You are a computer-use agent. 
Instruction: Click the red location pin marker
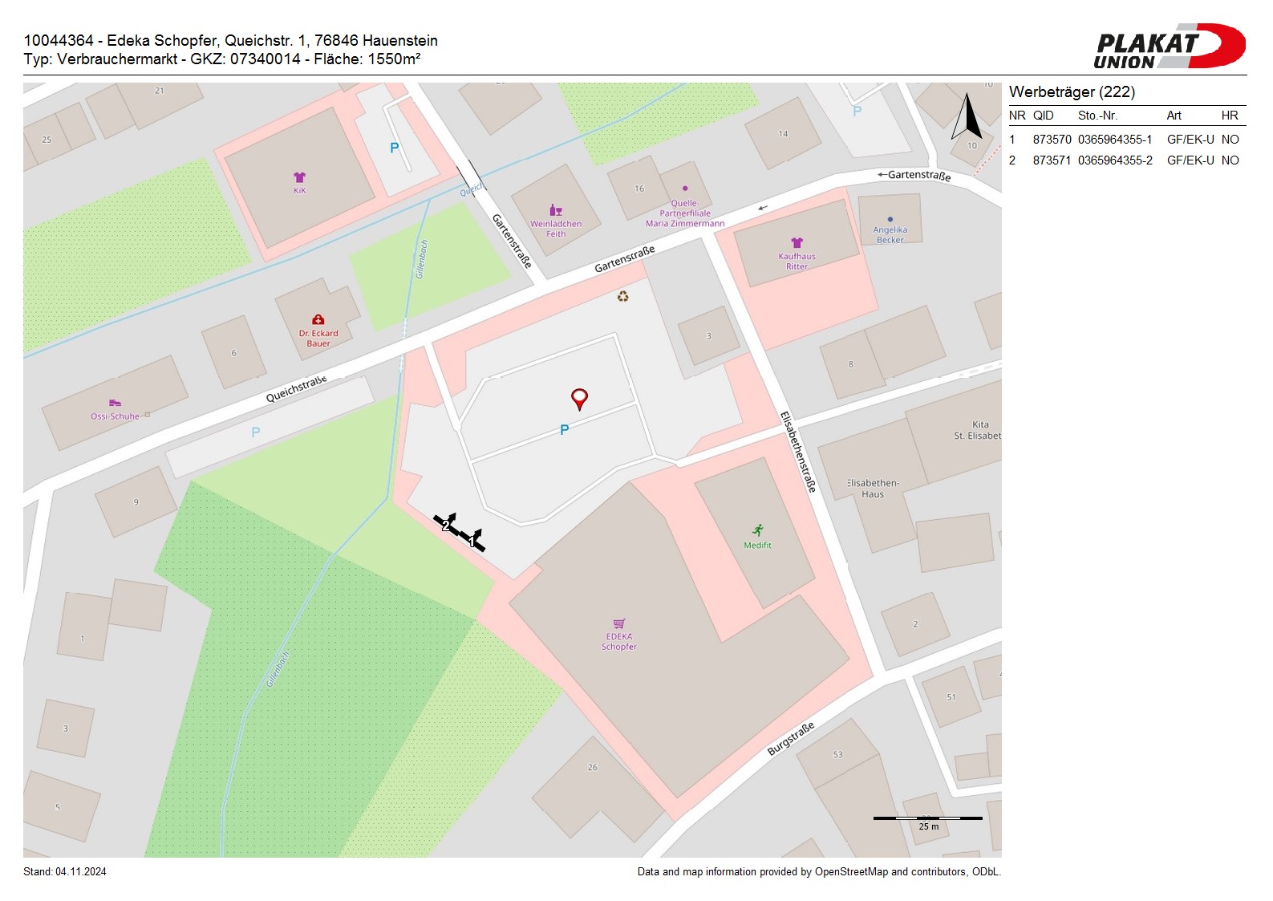[x=579, y=398]
